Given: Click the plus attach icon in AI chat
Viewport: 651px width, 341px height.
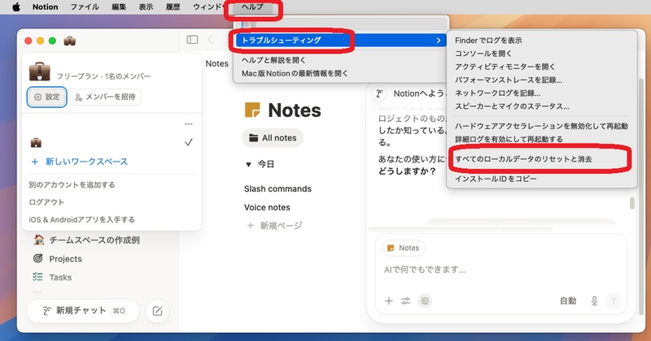Looking at the screenshot, I should [389, 300].
